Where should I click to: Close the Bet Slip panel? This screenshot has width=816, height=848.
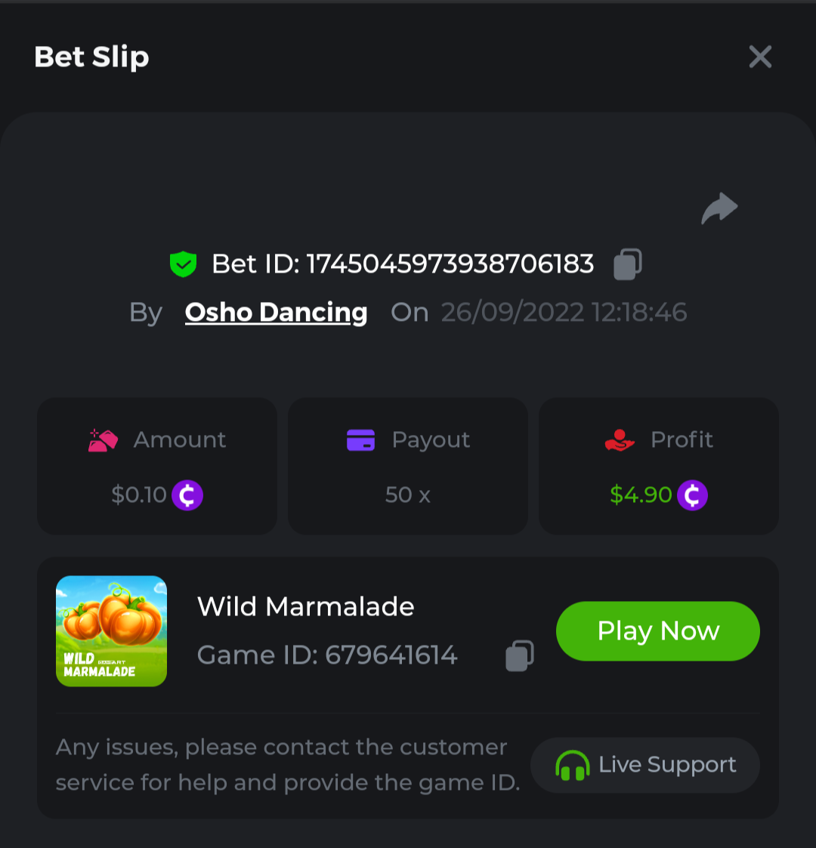coord(760,57)
